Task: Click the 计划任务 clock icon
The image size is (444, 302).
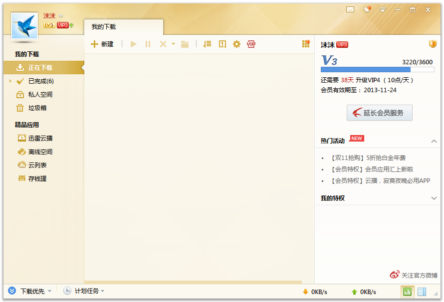Action: [67, 291]
